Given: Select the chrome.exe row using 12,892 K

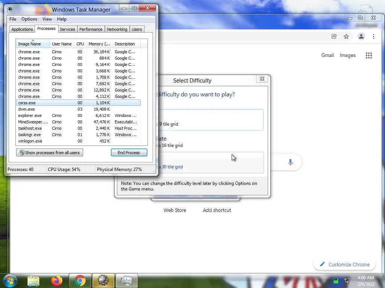Looking at the screenshot, I should (x=78, y=90).
